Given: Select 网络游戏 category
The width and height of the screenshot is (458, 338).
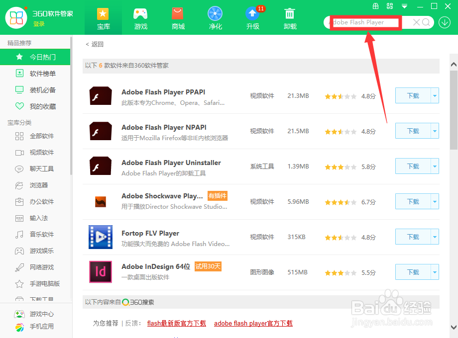Looking at the screenshot, I should coord(35,267).
